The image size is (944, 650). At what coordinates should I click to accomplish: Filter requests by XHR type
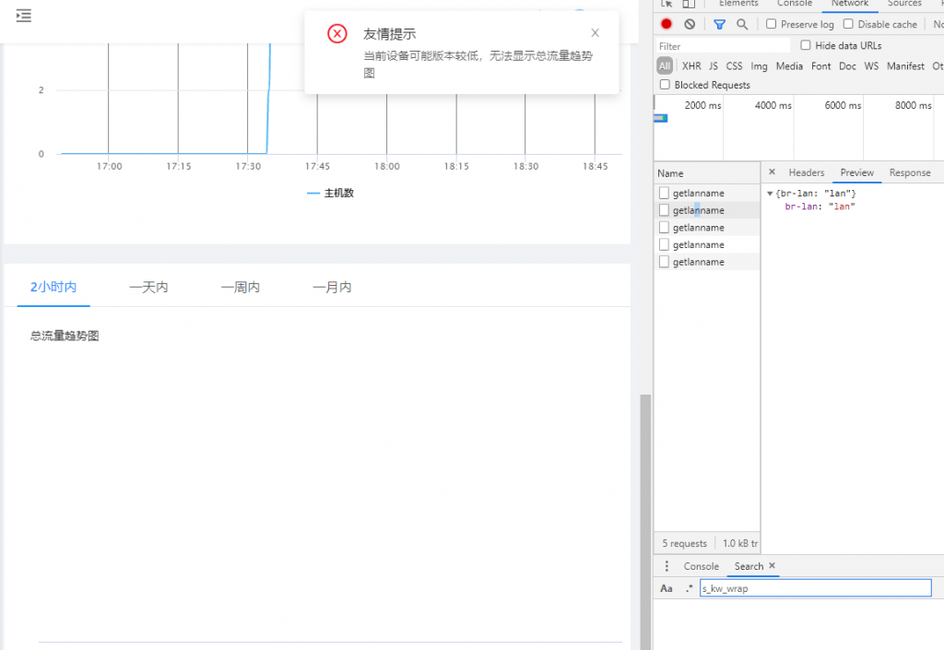tap(691, 66)
